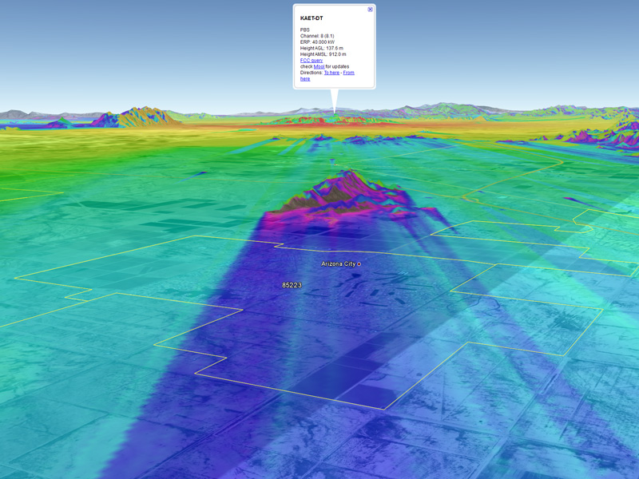Open the FCC query link
This screenshot has height=479, width=639.
click(x=312, y=60)
